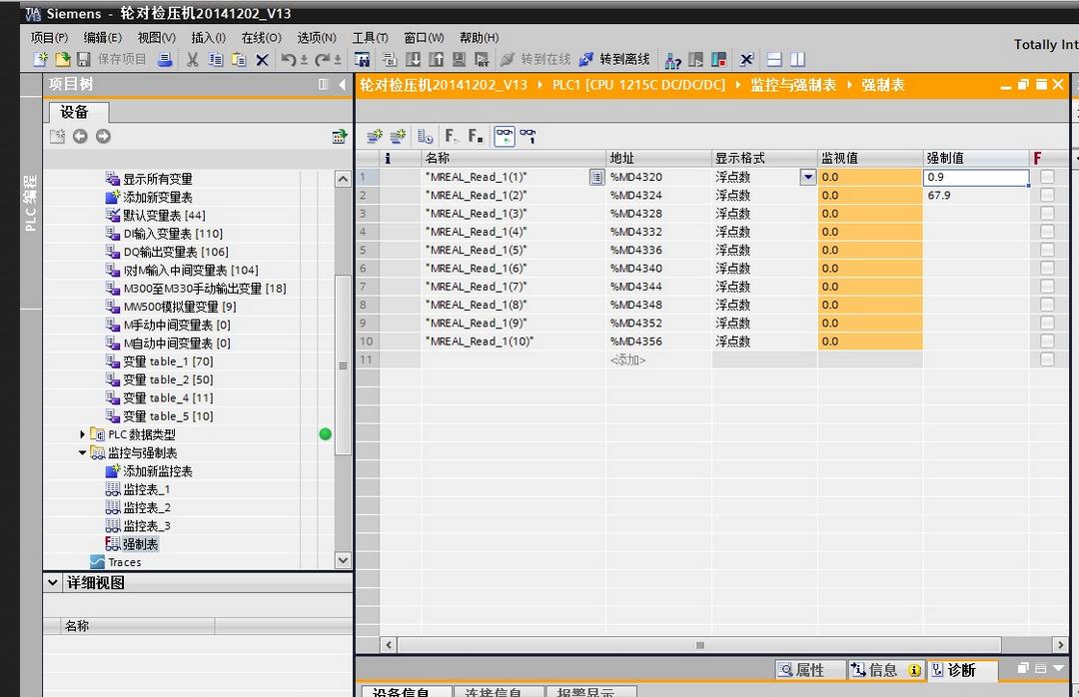The height and width of the screenshot is (697, 1079).
Task: Click the force value field showing 0.9
Action: coord(976,177)
